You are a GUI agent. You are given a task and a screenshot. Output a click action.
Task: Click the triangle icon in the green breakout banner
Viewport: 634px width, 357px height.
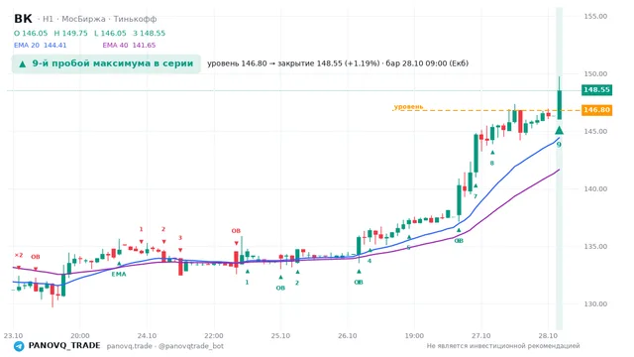[23, 63]
